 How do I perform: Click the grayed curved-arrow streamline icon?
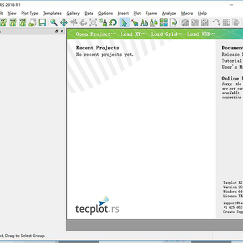[x=217, y=22]
